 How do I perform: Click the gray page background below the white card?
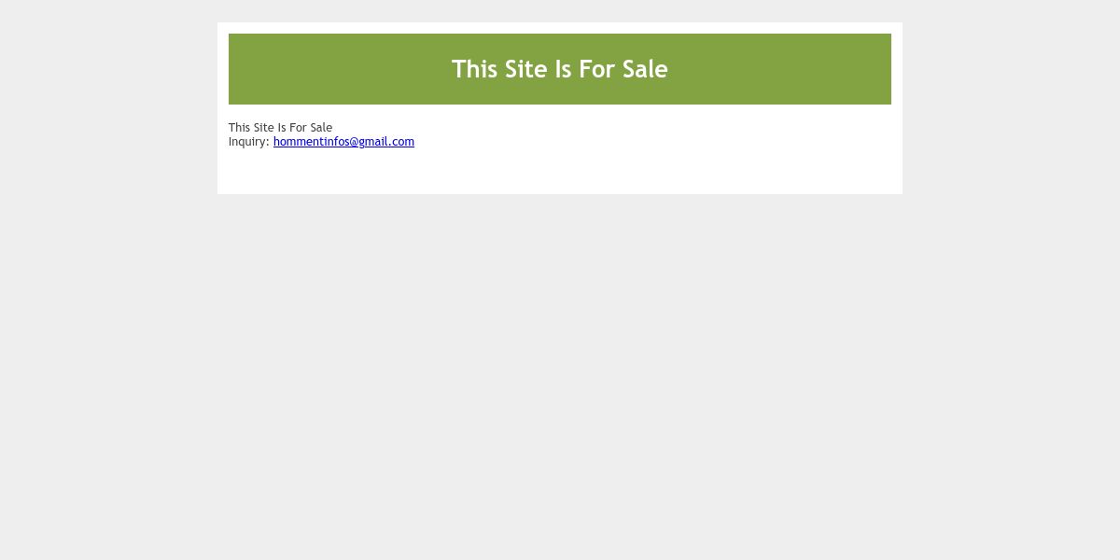click(x=560, y=373)
